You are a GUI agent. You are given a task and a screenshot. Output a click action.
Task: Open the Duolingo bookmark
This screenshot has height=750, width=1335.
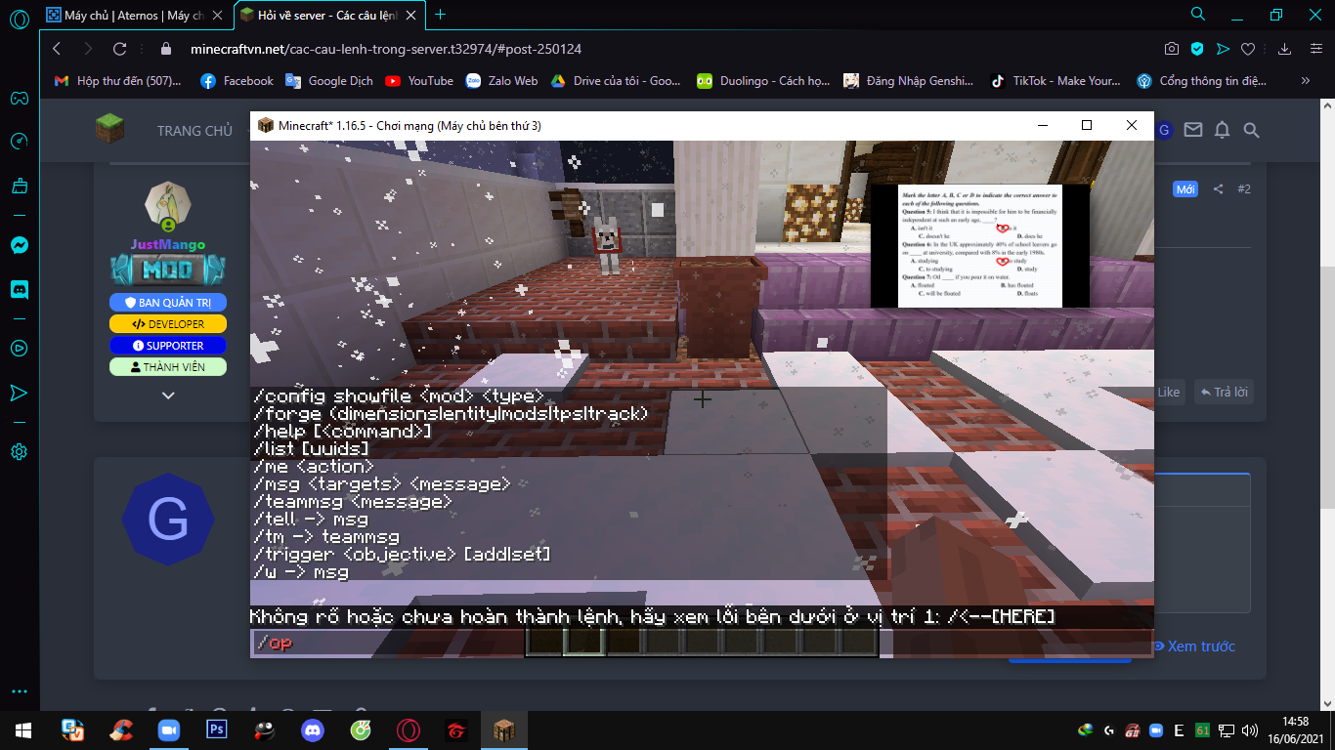(763, 81)
